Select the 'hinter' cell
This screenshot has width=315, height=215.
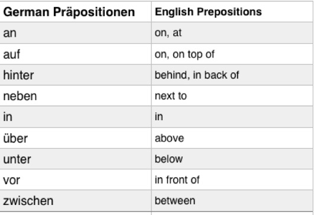coord(76,75)
